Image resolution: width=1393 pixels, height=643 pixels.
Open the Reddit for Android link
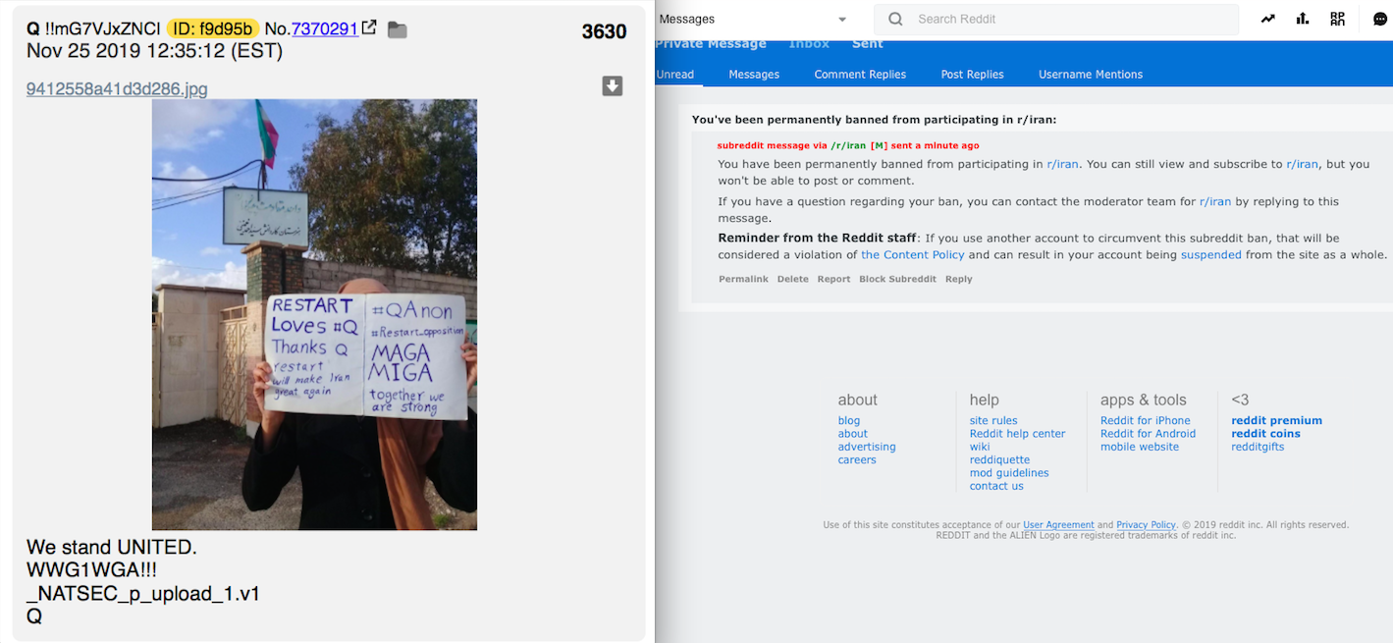(1148, 433)
